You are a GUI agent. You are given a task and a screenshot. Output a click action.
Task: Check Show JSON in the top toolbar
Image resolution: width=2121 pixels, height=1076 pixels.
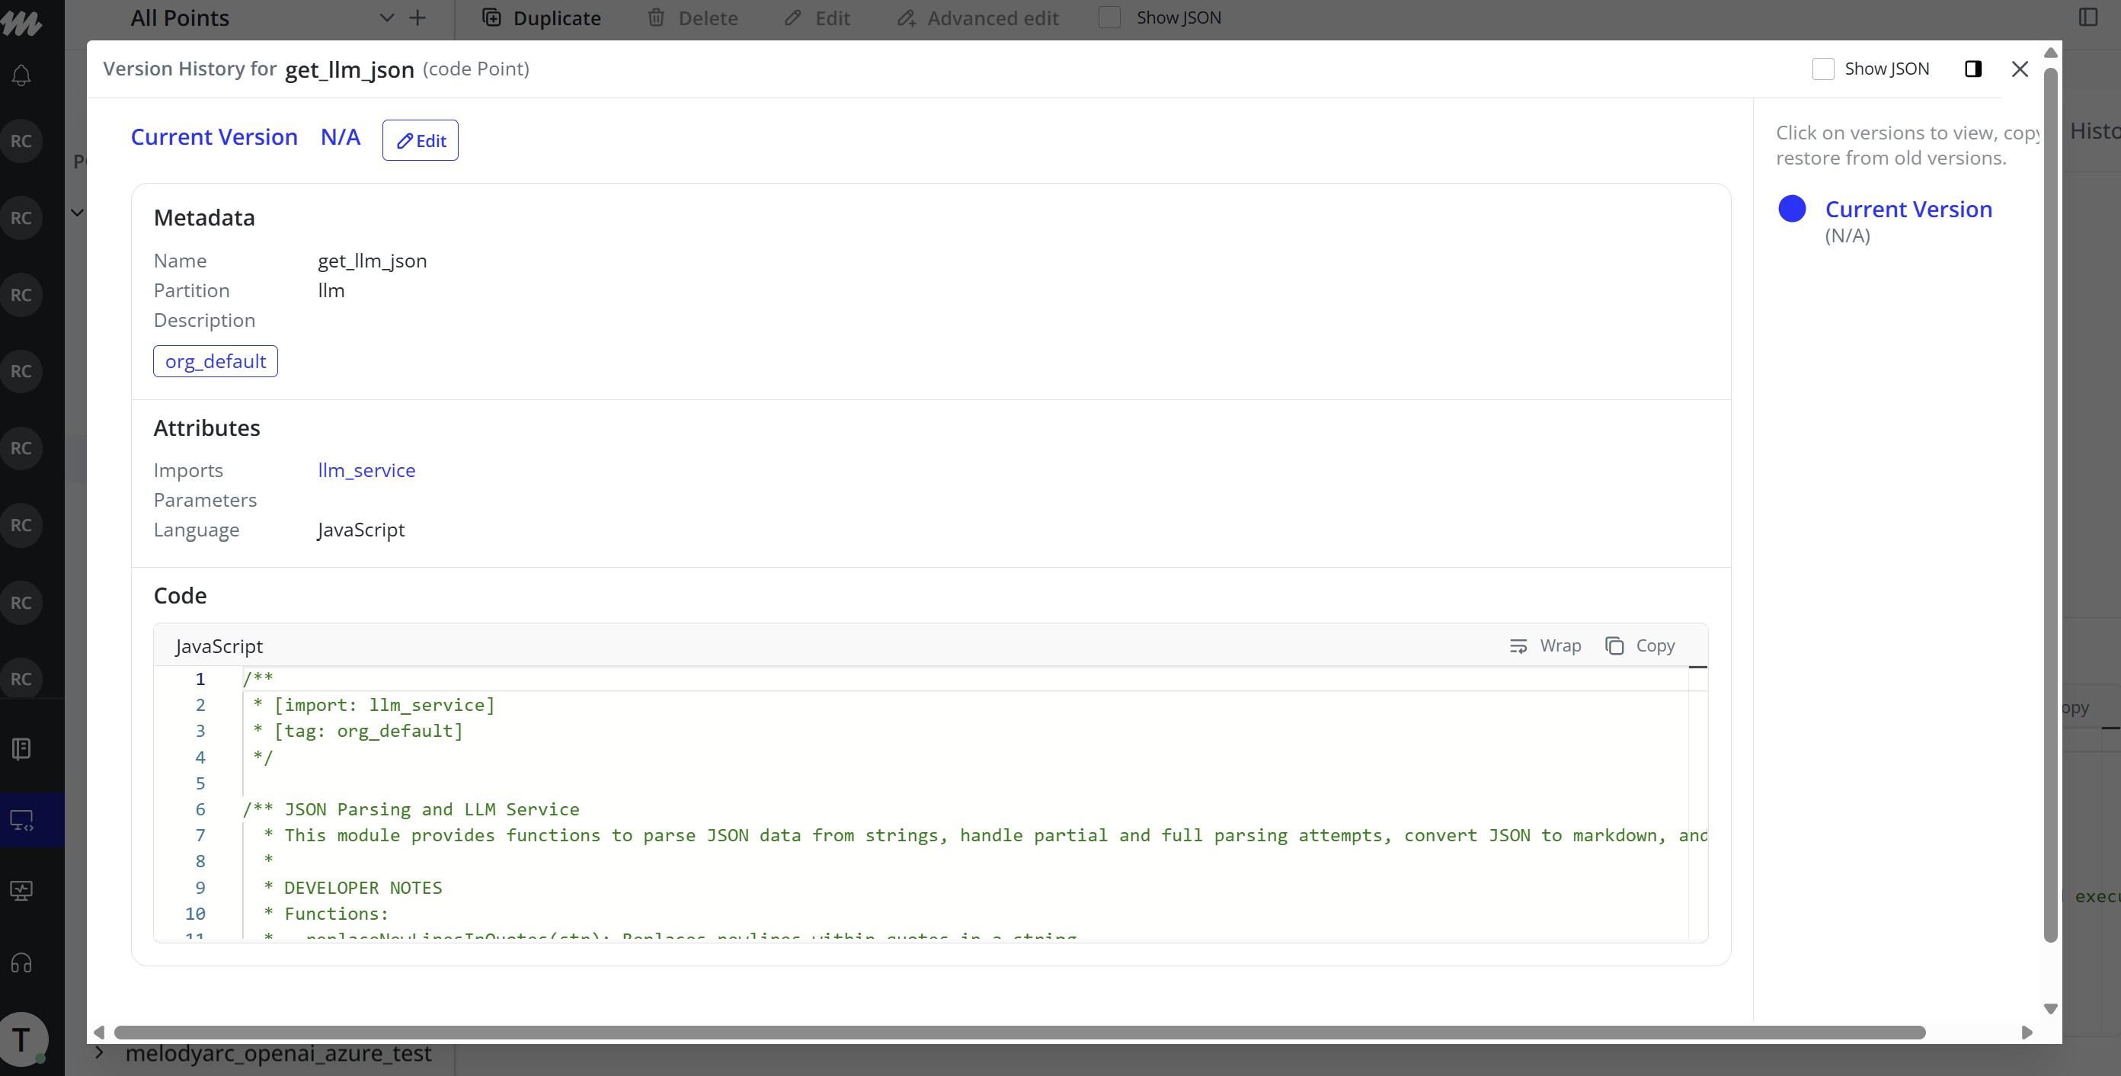[x=1110, y=17]
